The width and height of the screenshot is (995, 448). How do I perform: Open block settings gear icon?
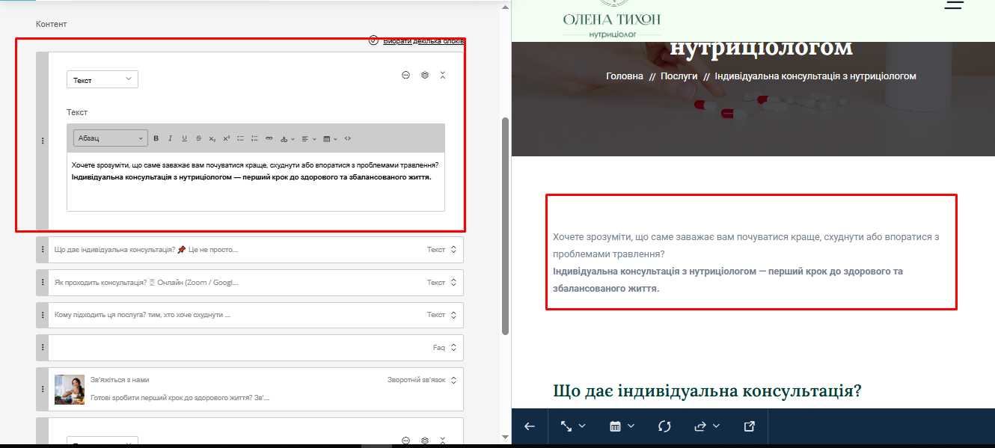(x=425, y=75)
